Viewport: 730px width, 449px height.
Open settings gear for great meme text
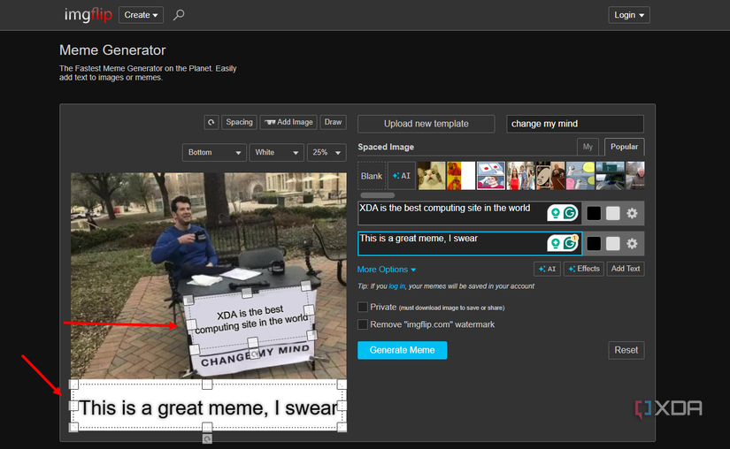[x=632, y=244]
